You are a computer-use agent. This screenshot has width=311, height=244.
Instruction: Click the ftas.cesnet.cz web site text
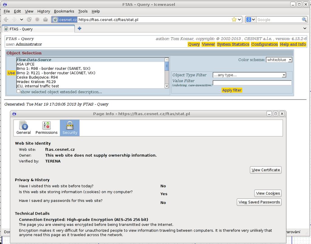(x=60, y=149)
